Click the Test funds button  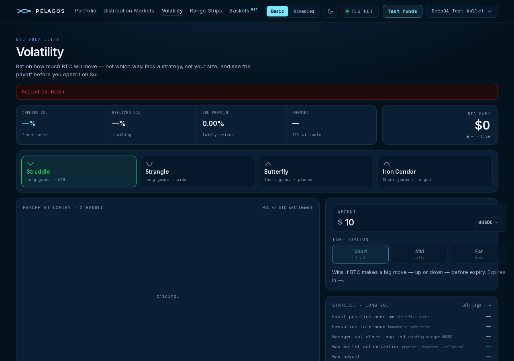pos(402,11)
